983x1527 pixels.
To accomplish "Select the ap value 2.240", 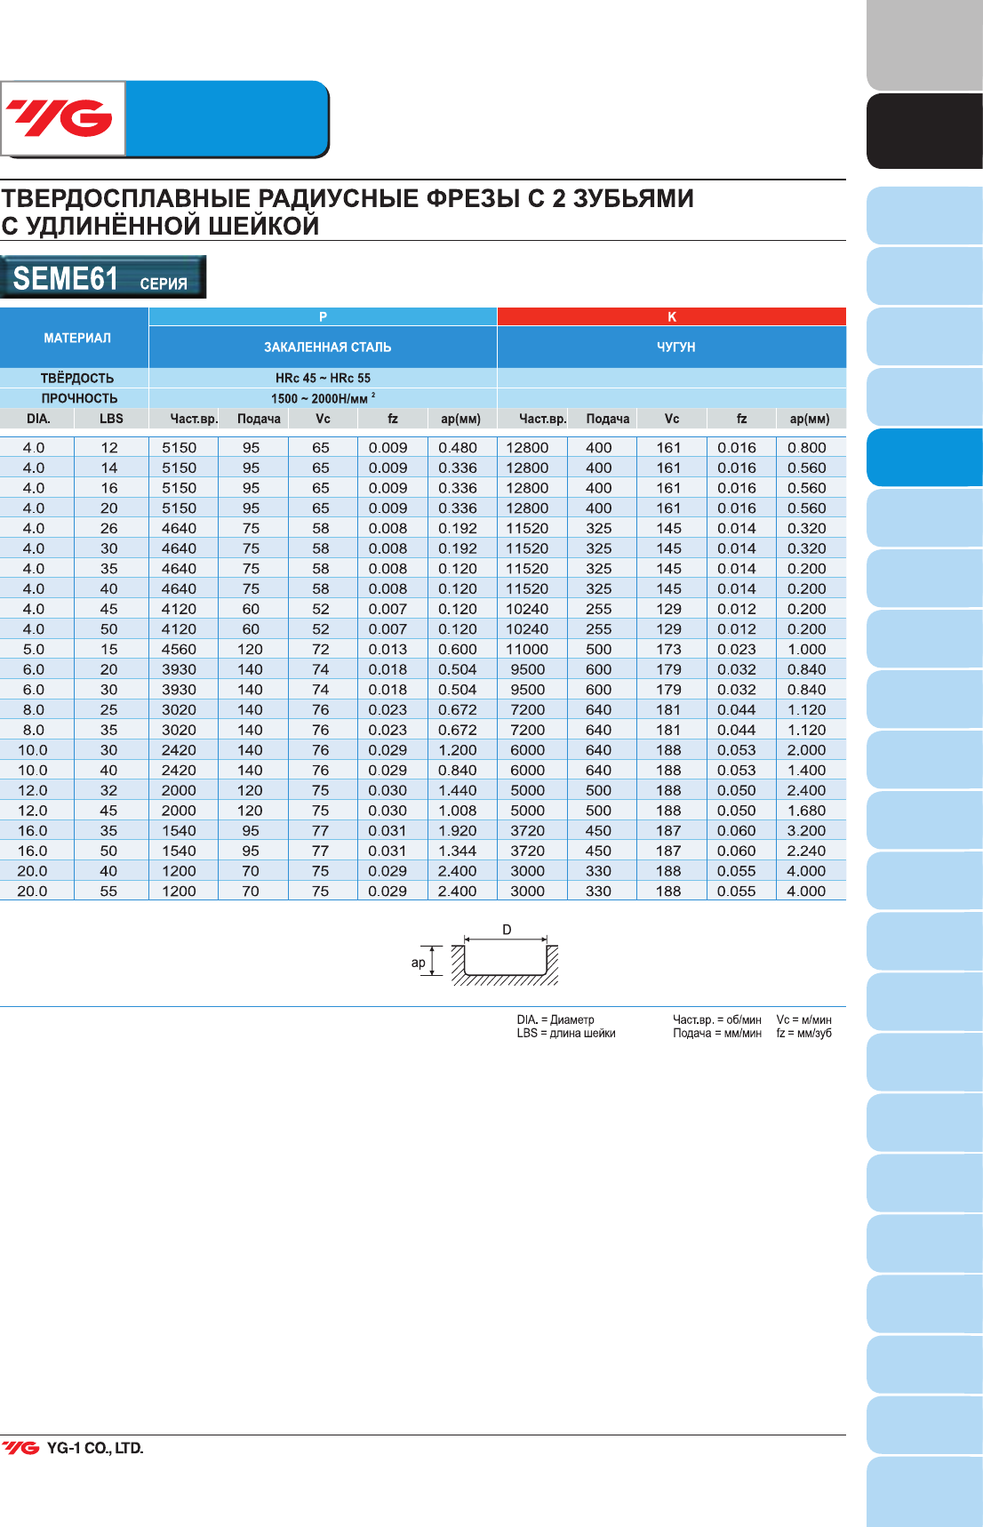I will click(x=807, y=851).
